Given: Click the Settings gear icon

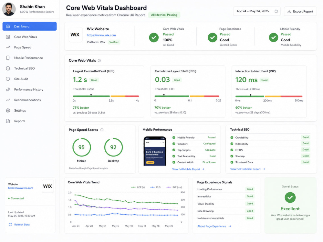Looking at the screenshot, I should [x=8, y=110].
